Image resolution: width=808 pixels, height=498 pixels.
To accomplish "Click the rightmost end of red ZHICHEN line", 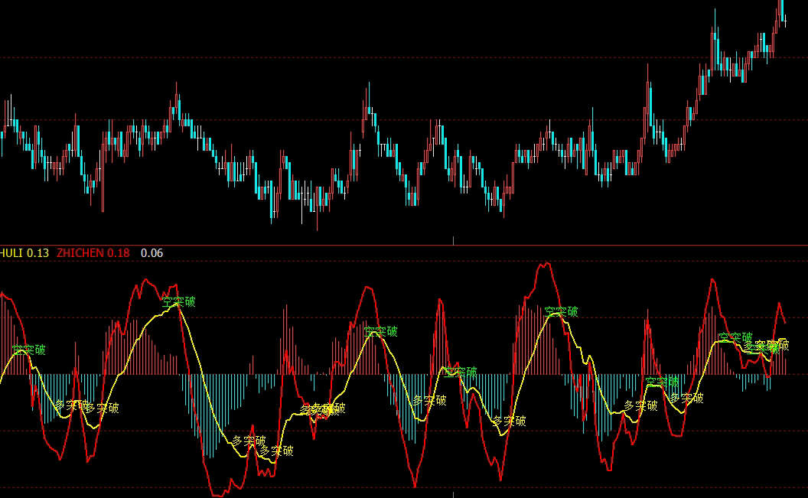I will pos(785,324).
